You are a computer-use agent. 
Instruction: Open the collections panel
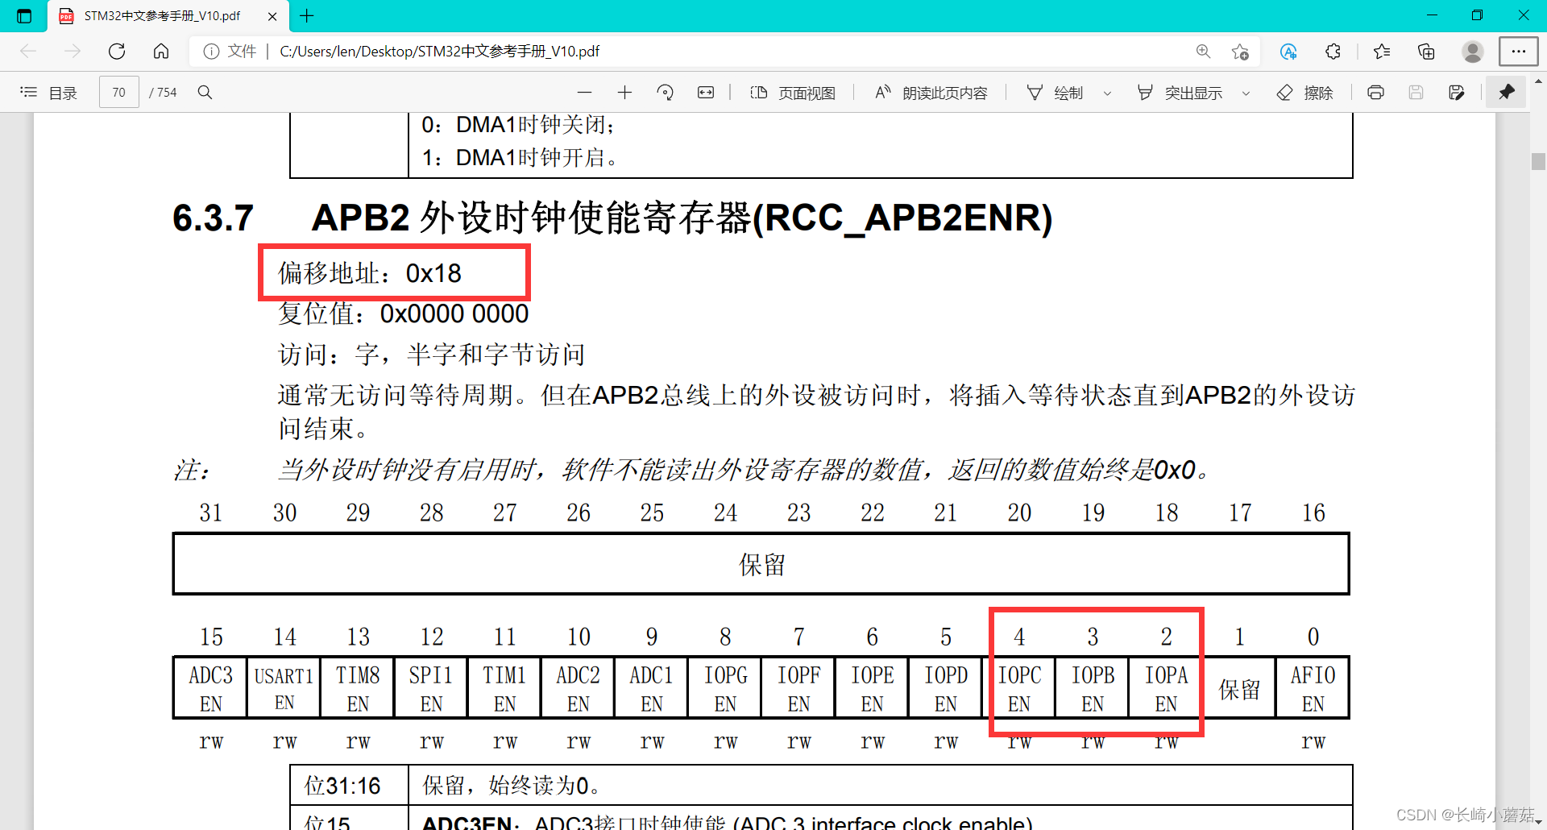click(x=1426, y=52)
